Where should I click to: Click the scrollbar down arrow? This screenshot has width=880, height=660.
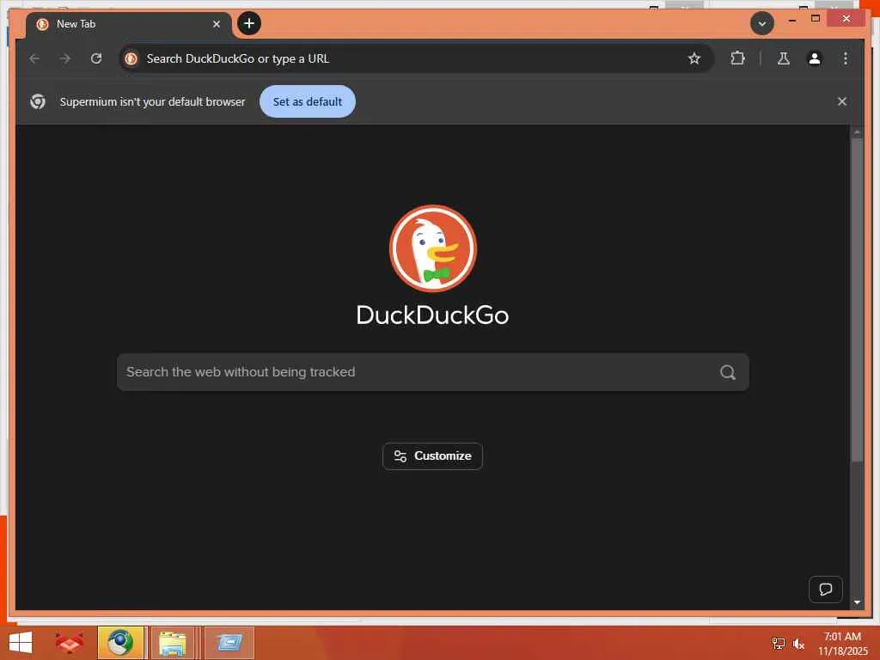click(857, 602)
